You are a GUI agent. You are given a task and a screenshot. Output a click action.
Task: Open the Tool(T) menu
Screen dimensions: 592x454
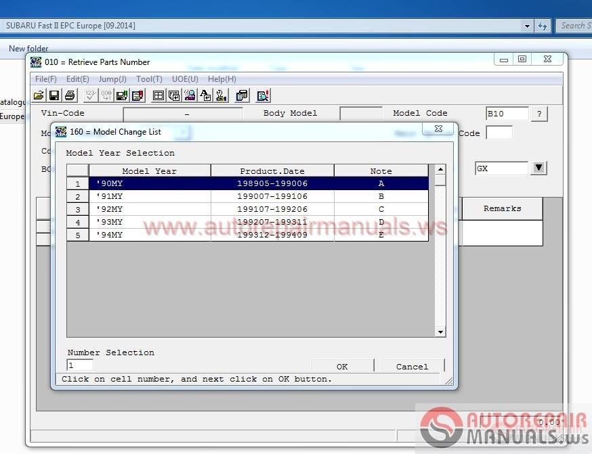(149, 78)
